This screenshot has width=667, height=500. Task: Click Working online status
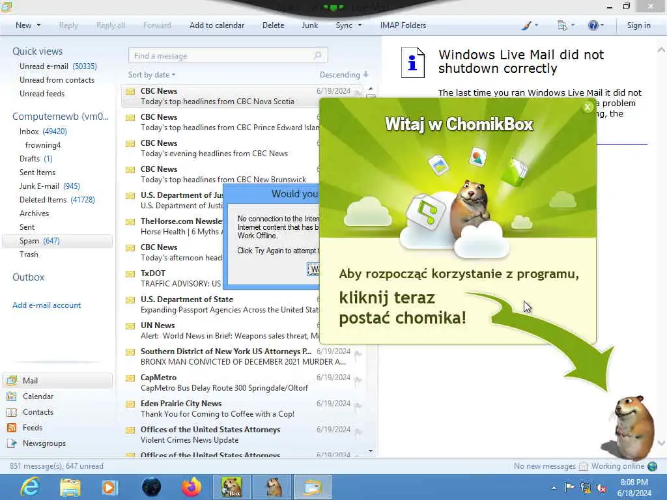point(624,466)
